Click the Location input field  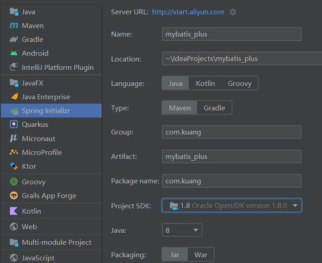coord(242,59)
